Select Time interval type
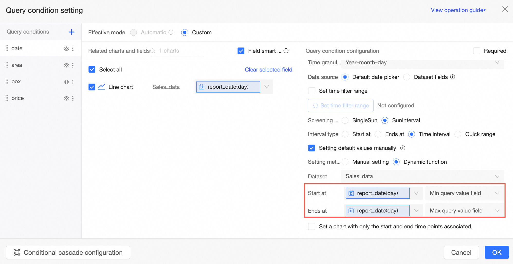 tap(412, 134)
